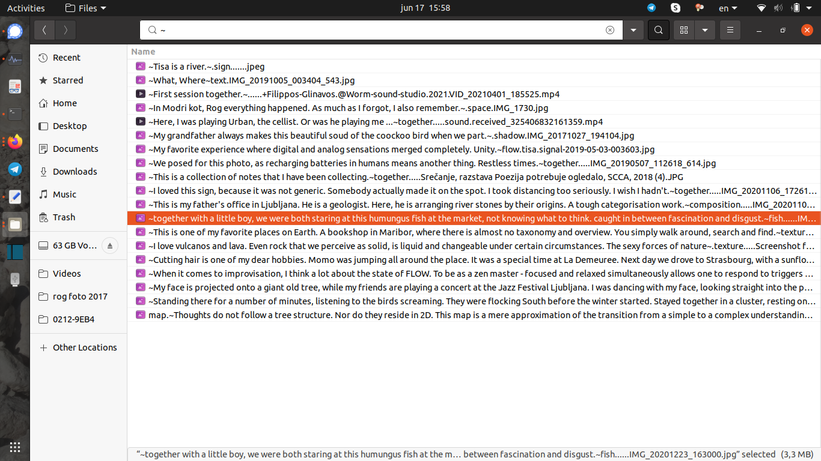Show Applications grid in the dock
The width and height of the screenshot is (821, 461).
(15, 447)
